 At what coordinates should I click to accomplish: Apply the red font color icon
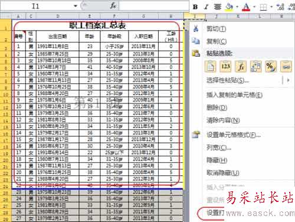pos(246,7)
